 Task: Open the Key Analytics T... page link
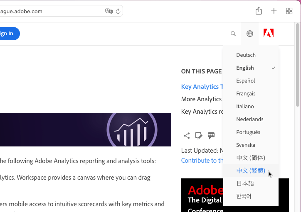(x=202, y=87)
